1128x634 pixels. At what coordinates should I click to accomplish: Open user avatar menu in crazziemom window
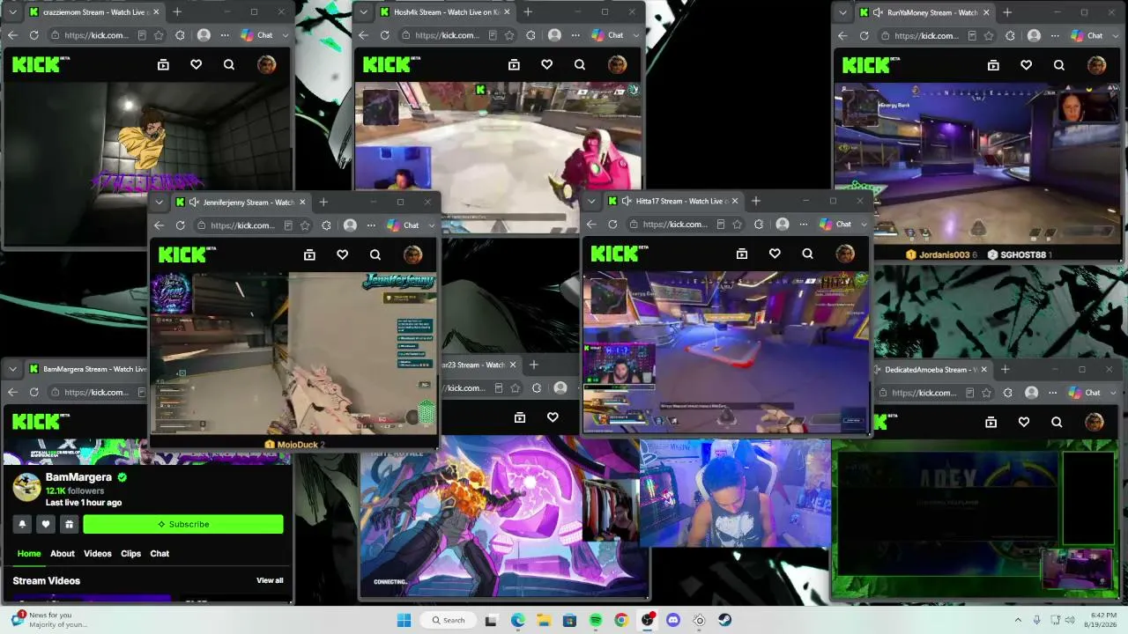point(266,64)
